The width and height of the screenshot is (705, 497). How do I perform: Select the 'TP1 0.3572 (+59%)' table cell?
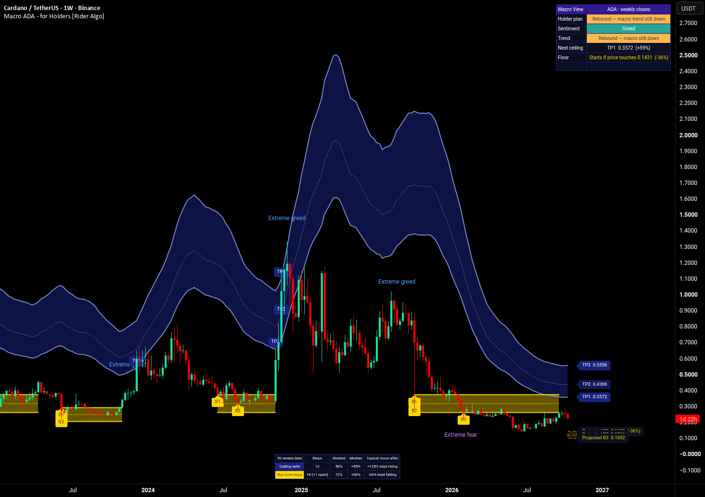click(628, 48)
